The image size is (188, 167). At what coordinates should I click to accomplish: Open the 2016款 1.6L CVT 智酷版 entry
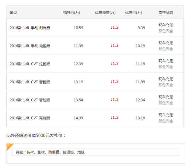coord(30,82)
